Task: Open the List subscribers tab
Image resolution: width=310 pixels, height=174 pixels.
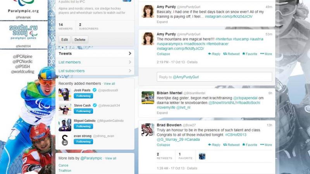Action: [x=95, y=71]
